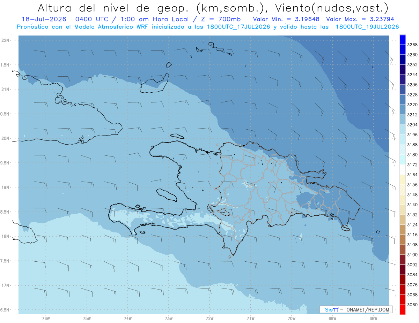419x323 pixels.
Task: Click the longitude label "69W"
Action: pos(332,318)
